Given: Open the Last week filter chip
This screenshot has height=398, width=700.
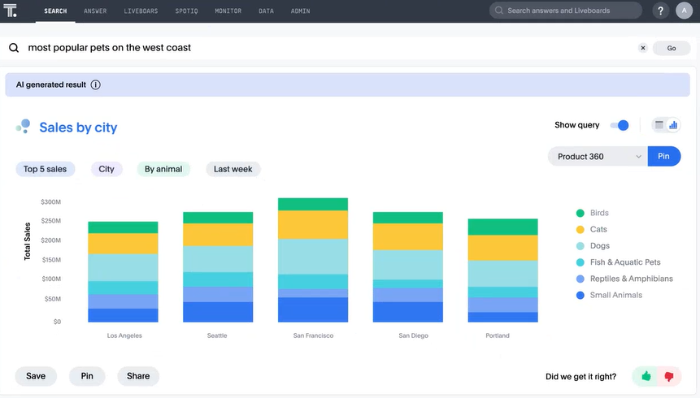Looking at the screenshot, I should click(x=233, y=169).
